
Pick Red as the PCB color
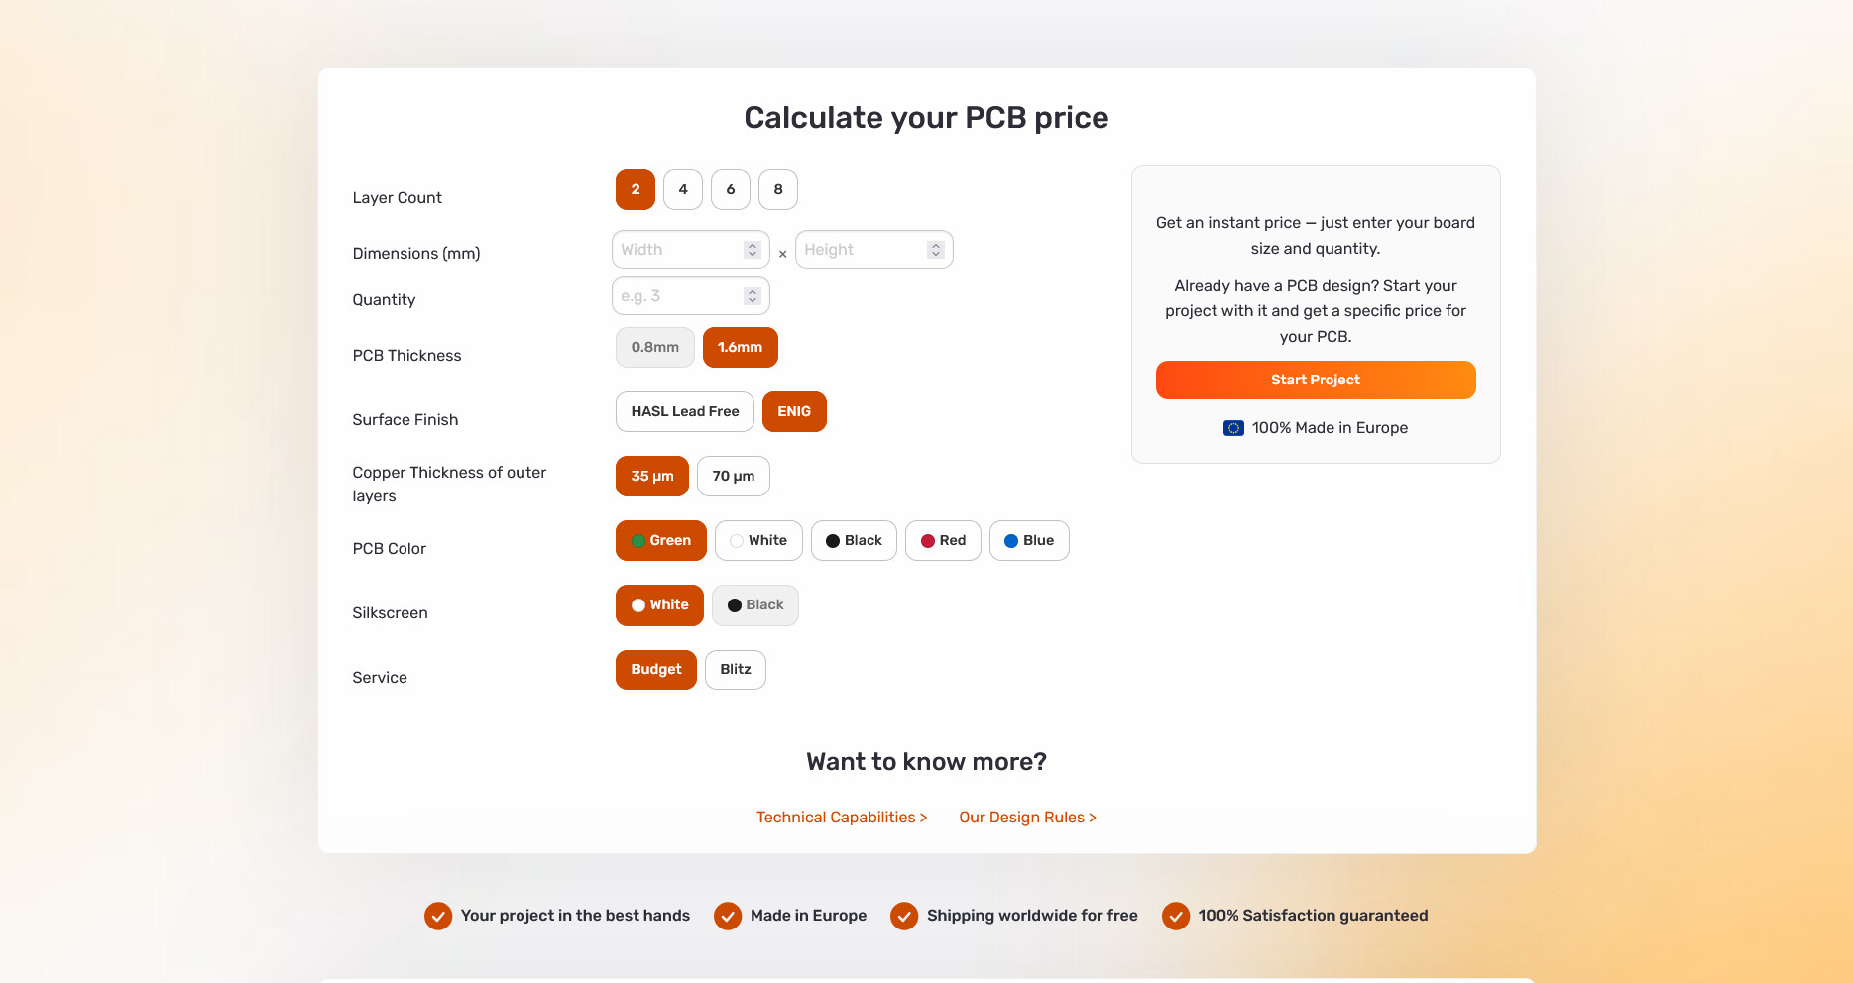pyautogui.click(x=943, y=541)
